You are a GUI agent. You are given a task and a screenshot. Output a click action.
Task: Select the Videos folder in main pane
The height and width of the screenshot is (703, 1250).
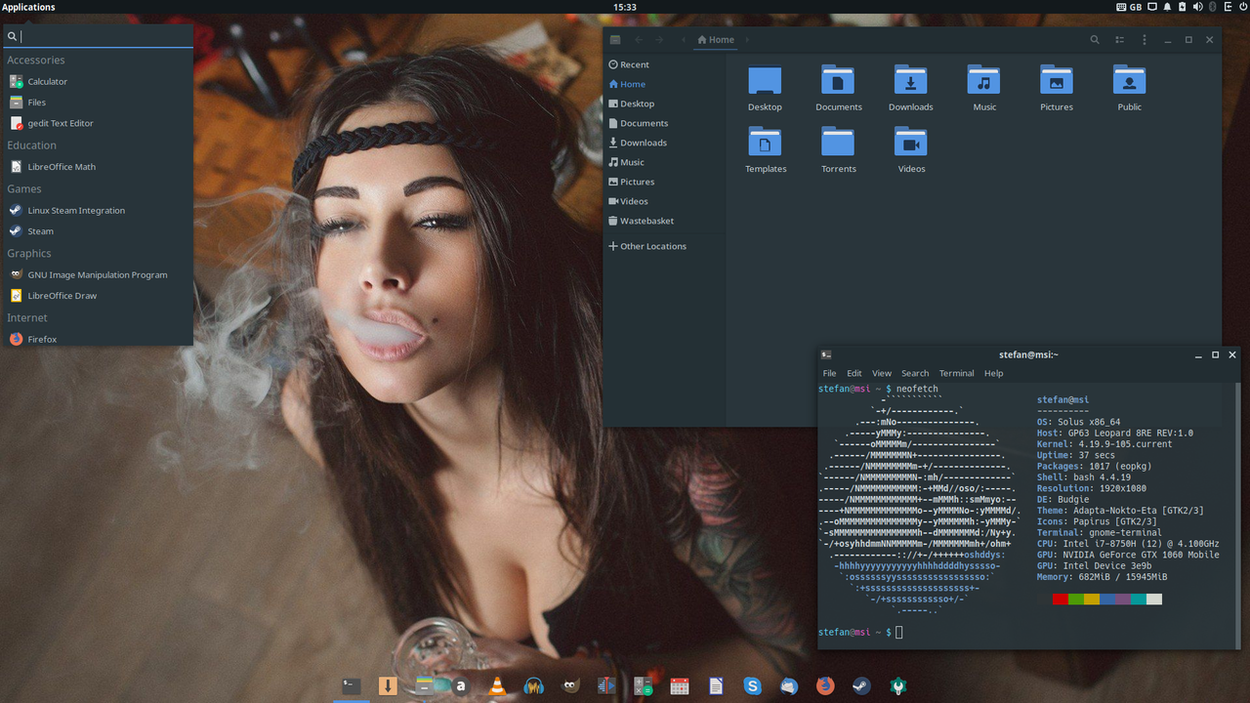(x=911, y=150)
